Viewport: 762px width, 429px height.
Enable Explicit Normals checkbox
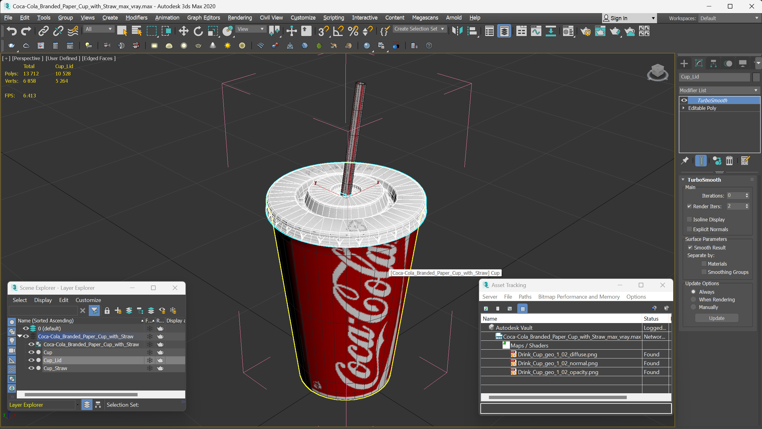(689, 229)
